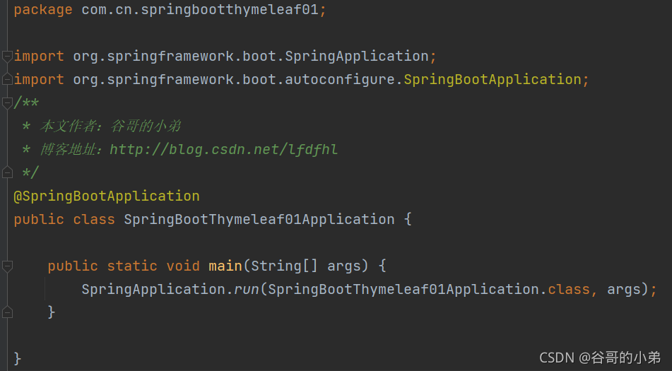
Task: Click 'public' before the class keyword
Action: point(39,219)
